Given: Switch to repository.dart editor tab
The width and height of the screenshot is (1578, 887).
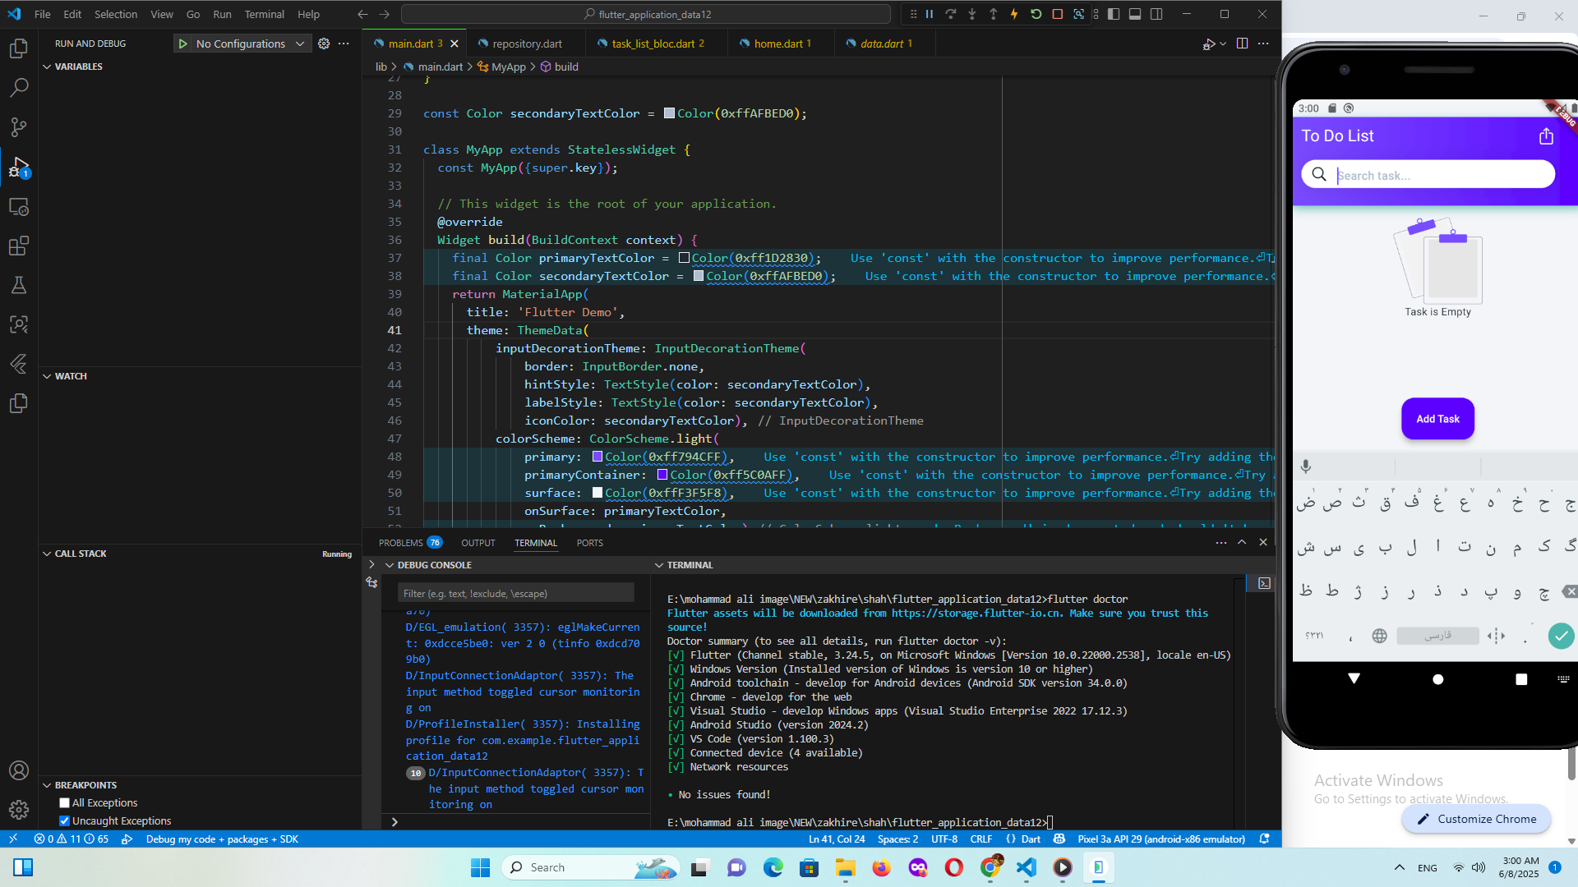Looking at the screenshot, I should coord(527,44).
